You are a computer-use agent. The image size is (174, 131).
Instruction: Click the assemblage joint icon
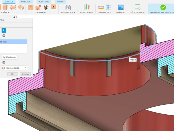[x=68, y=7]
